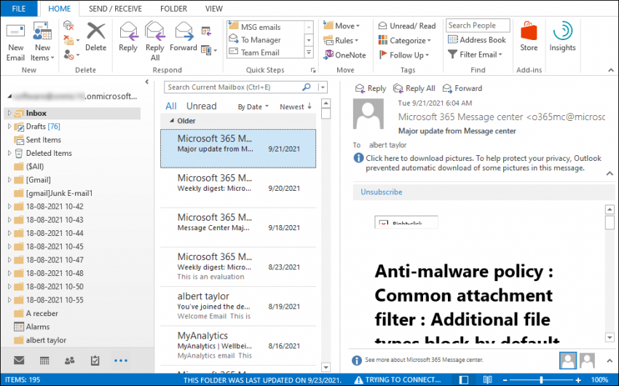Screen dimensions: 619x386
Task: Toggle Newest sort order
Action: click(x=296, y=106)
